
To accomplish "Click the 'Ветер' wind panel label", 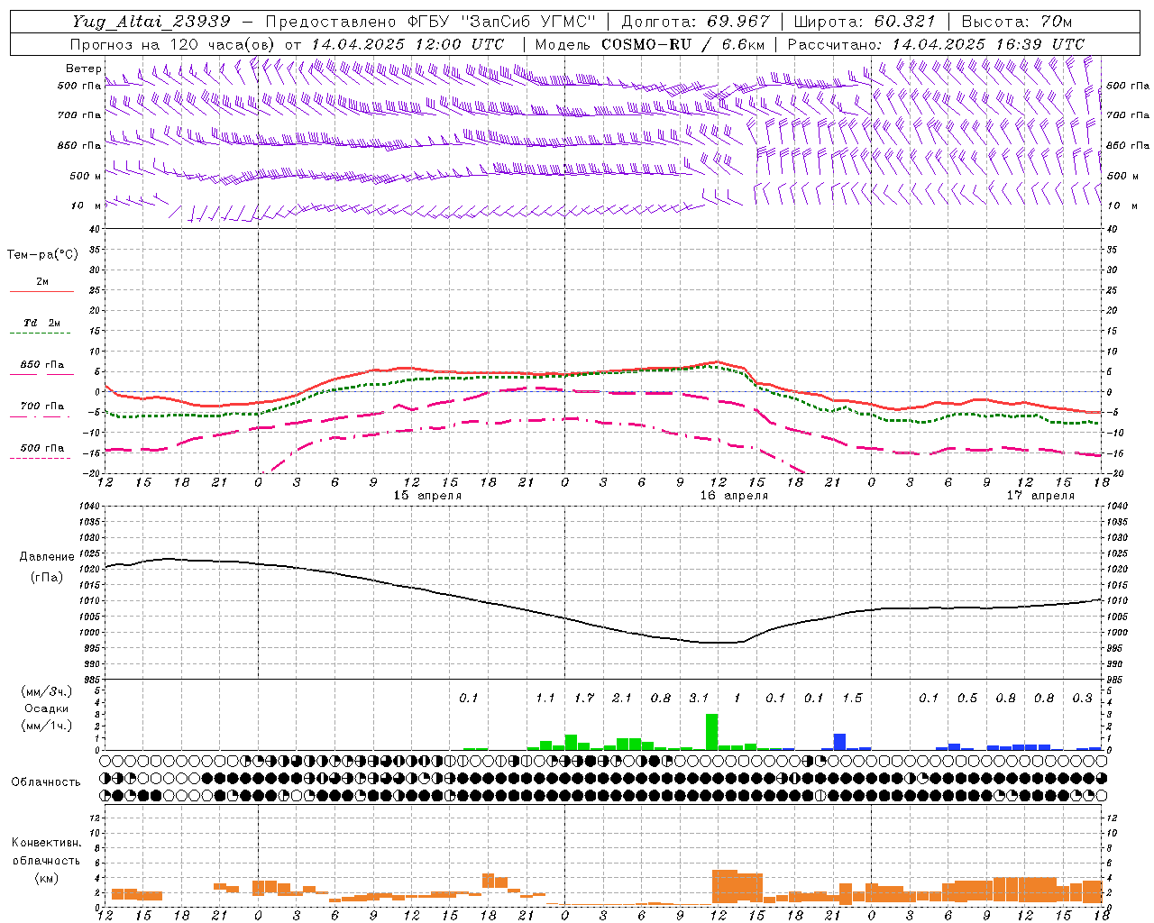I will click(83, 69).
